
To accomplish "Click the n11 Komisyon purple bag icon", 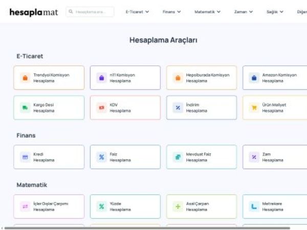I will (x=102, y=78).
